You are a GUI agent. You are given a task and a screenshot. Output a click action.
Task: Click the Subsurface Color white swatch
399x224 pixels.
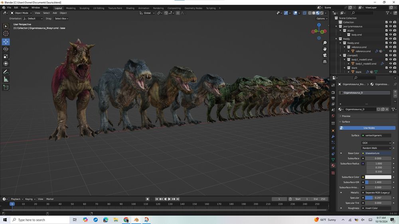[x=378, y=177]
